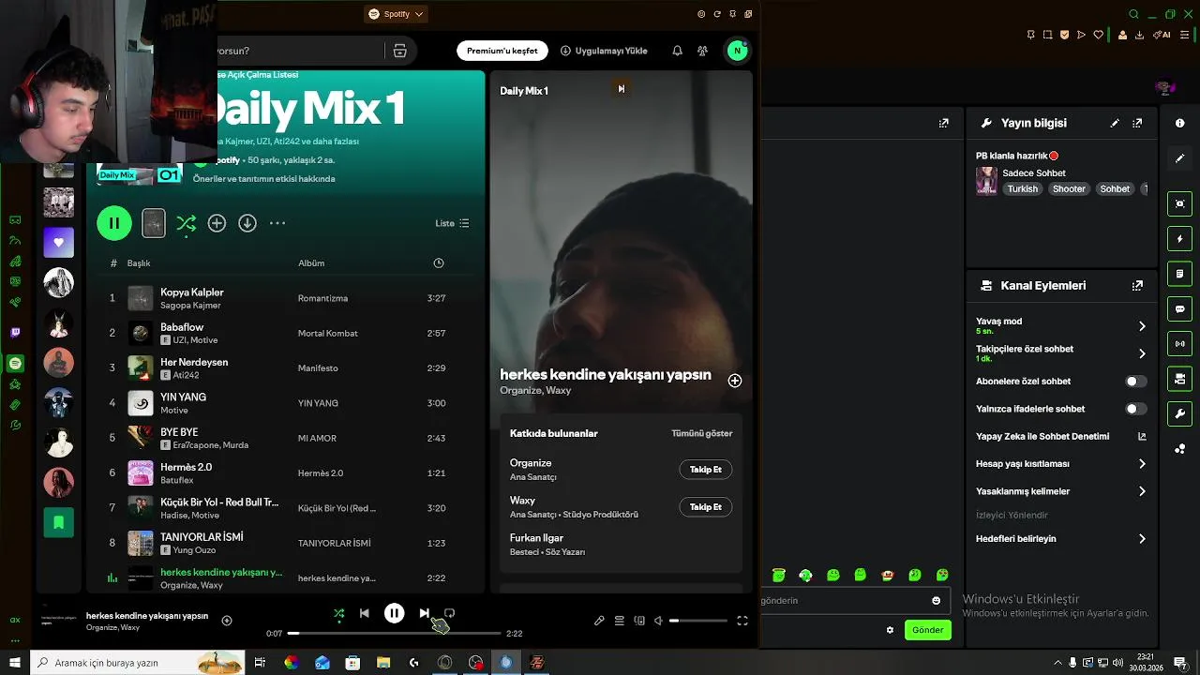Viewport: 1200px width, 675px height.
Task: Pop out the Kanal Eylemleri panel
Action: (1137, 286)
